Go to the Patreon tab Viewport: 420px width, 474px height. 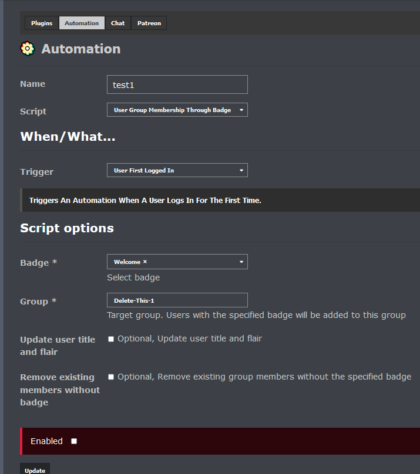pyautogui.click(x=149, y=23)
